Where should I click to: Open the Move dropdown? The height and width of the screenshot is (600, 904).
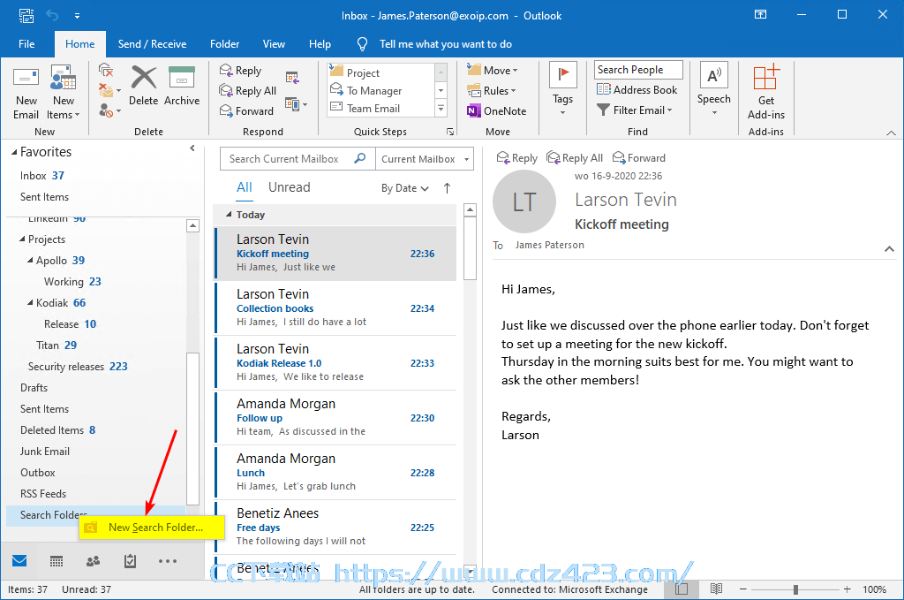tap(493, 71)
